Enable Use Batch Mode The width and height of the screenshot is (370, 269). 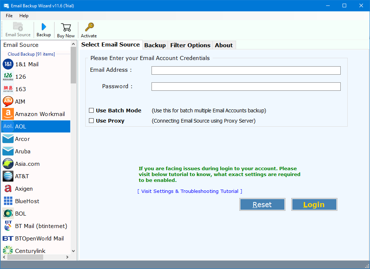[x=91, y=110]
